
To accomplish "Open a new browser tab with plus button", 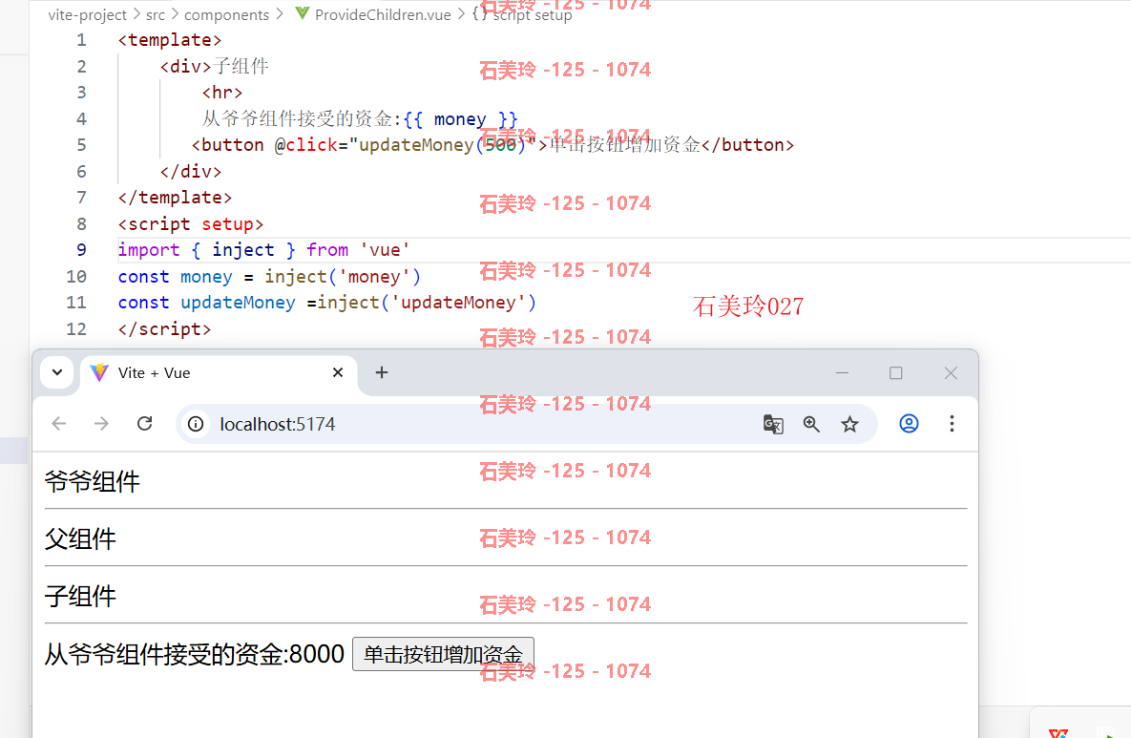I will [382, 372].
